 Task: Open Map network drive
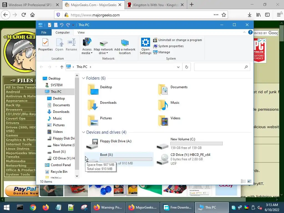tap(103, 46)
